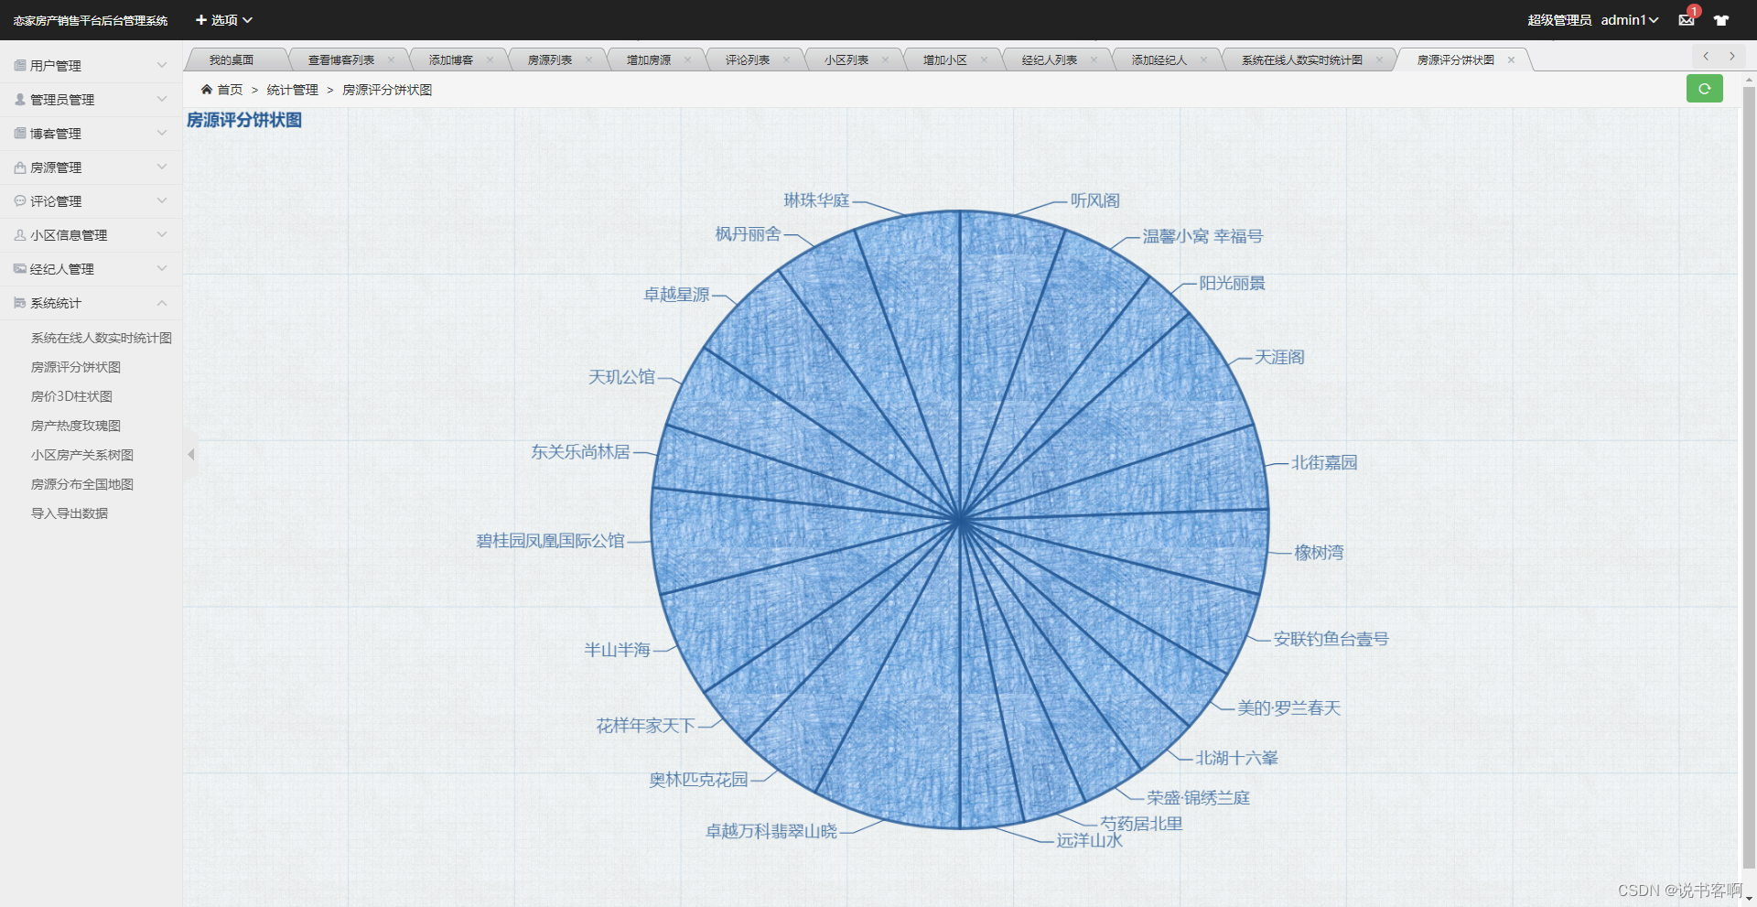Click the home icon in breadcrumb
This screenshot has height=907, width=1757.
(207, 90)
